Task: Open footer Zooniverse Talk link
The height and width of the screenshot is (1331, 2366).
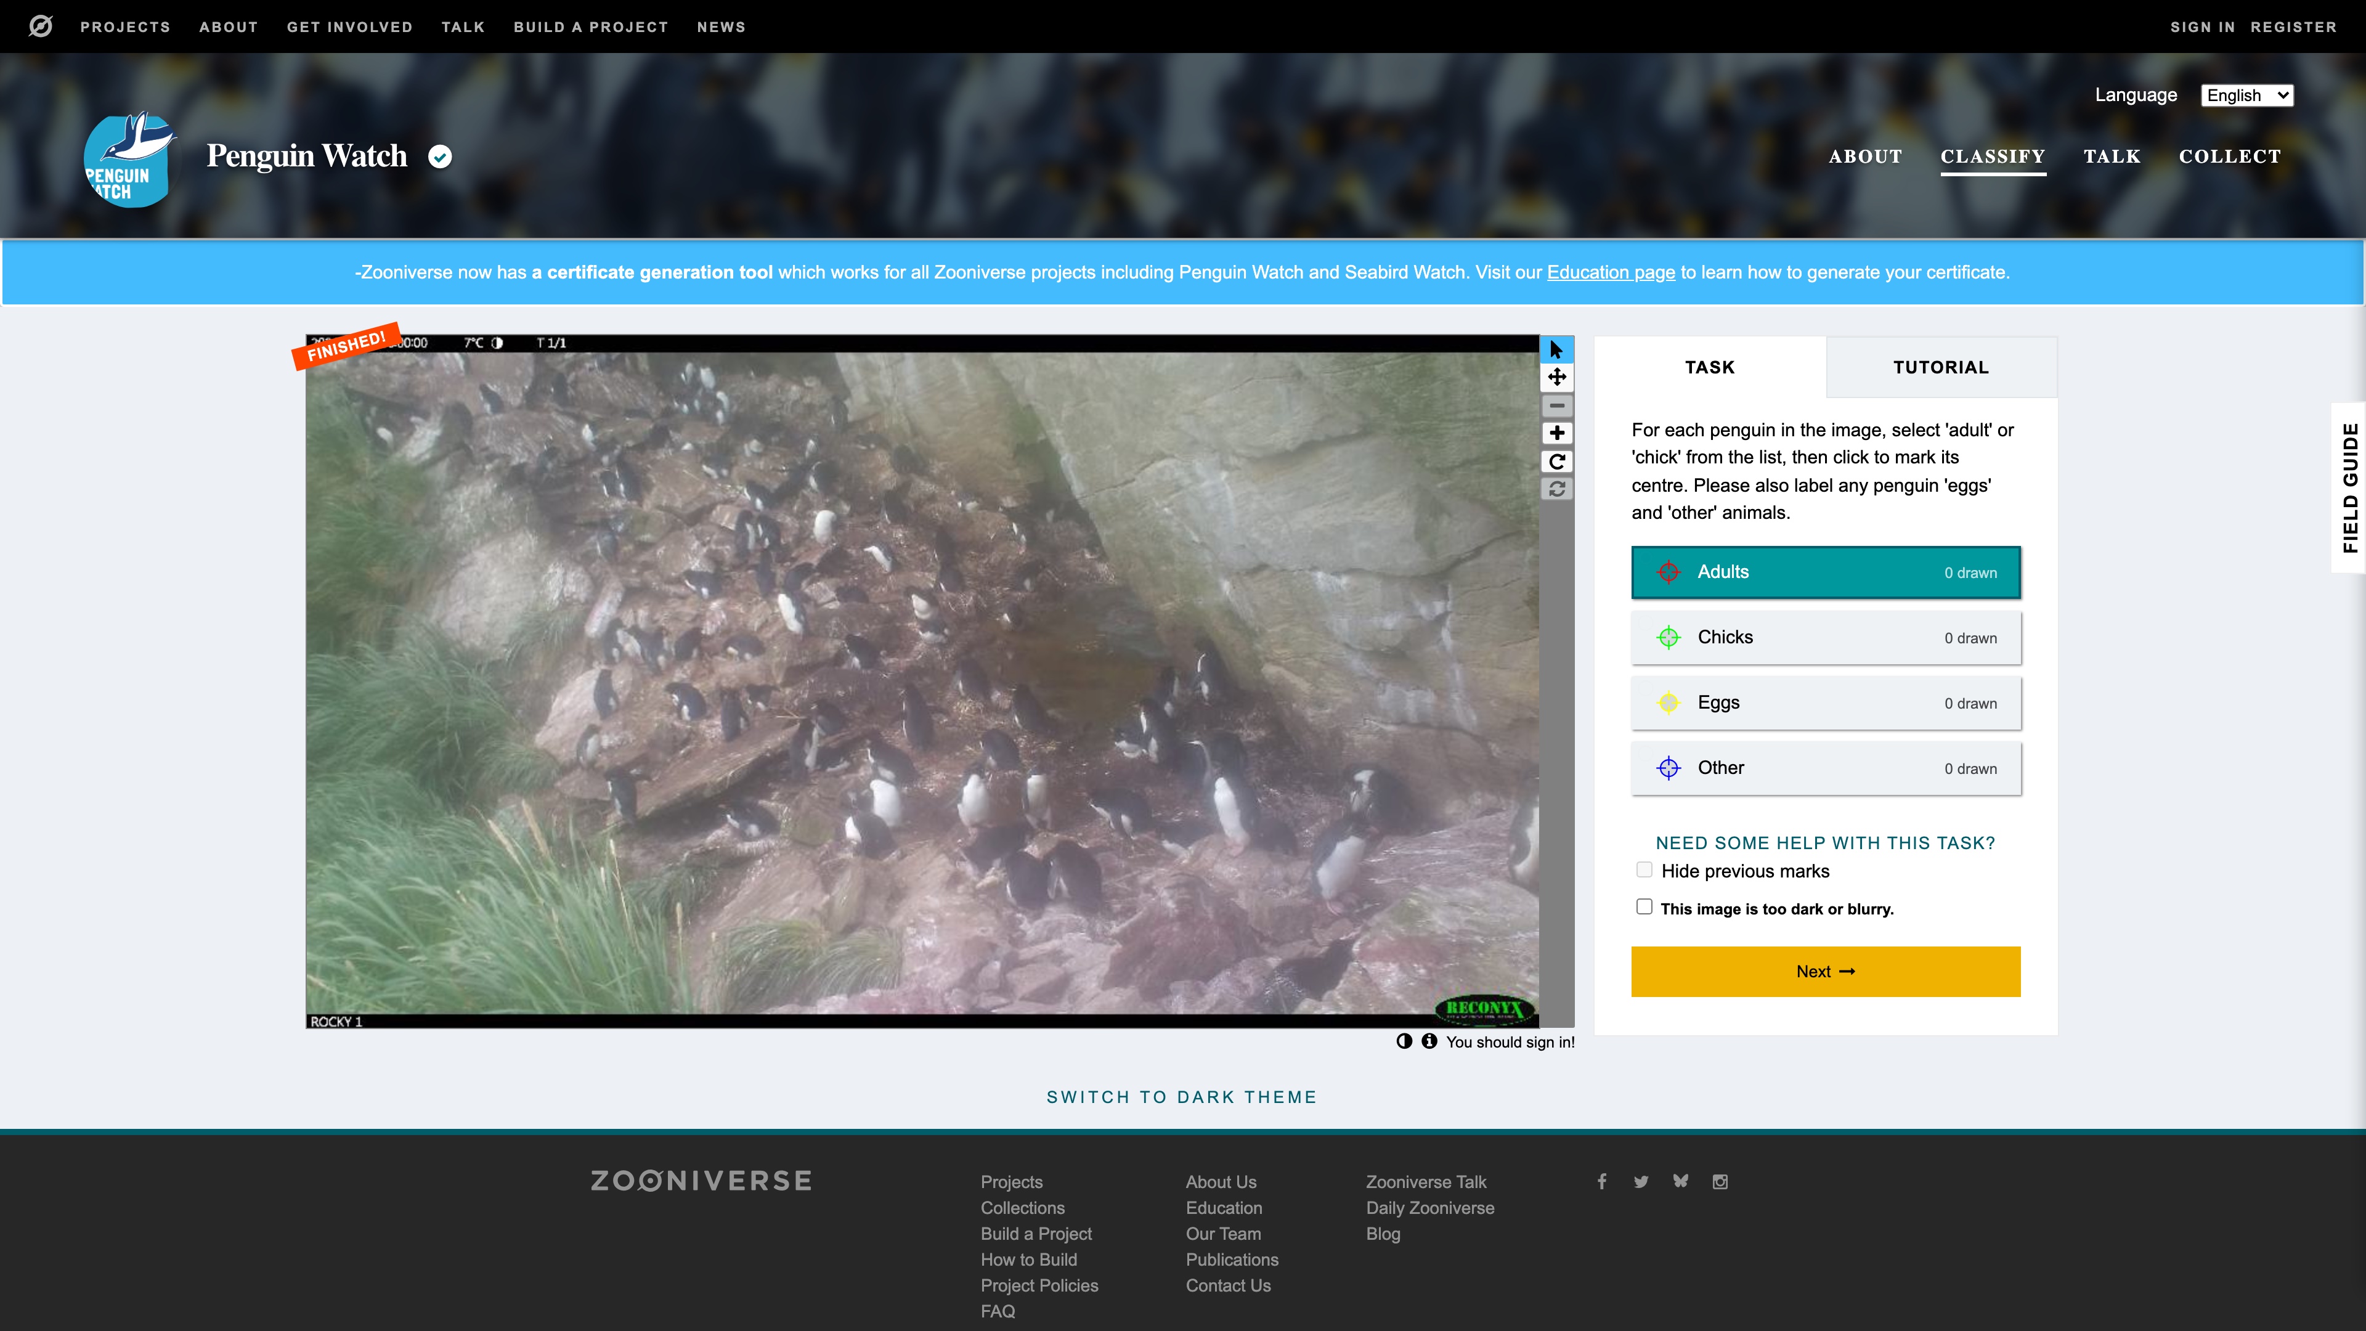Action: pyautogui.click(x=1426, y=1182)
